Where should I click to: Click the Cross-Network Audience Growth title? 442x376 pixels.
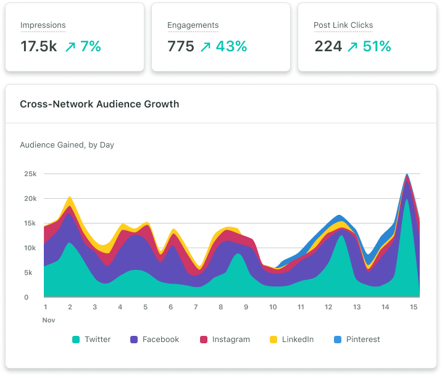[99, 104]
